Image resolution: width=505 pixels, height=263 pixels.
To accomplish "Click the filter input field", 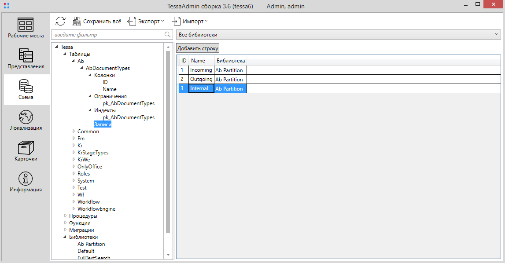I will pyautogui.click(x=108, y=35).
